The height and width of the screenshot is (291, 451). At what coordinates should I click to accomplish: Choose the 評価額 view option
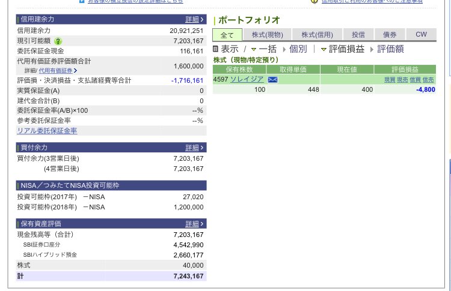390,49
